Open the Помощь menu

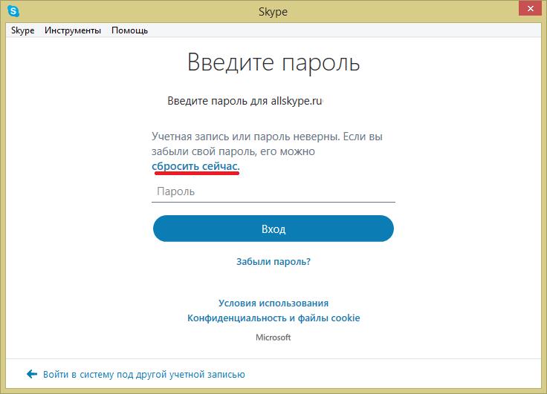(129, 30)
